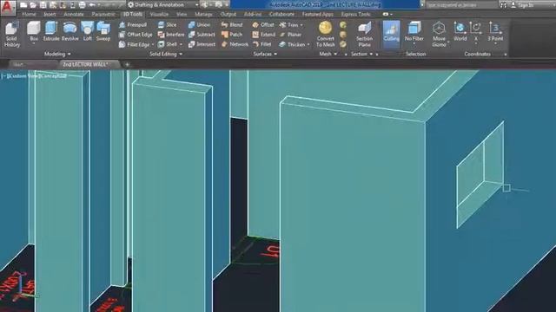This screenshot has height=312, width=556.
Task: Click the Offset Edge tool
Action: (x=136, y=35)
